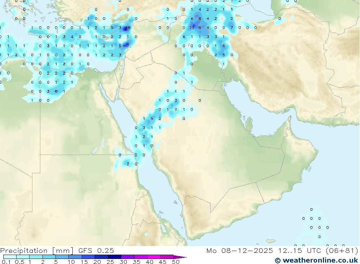
Task: Click the 2–5 mm legend color swatch
Action: coord(49,257)
